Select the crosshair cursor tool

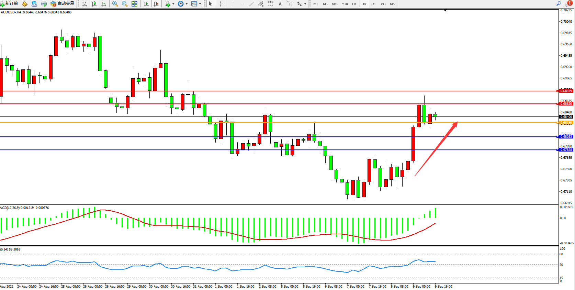click(x=221, y=4)
